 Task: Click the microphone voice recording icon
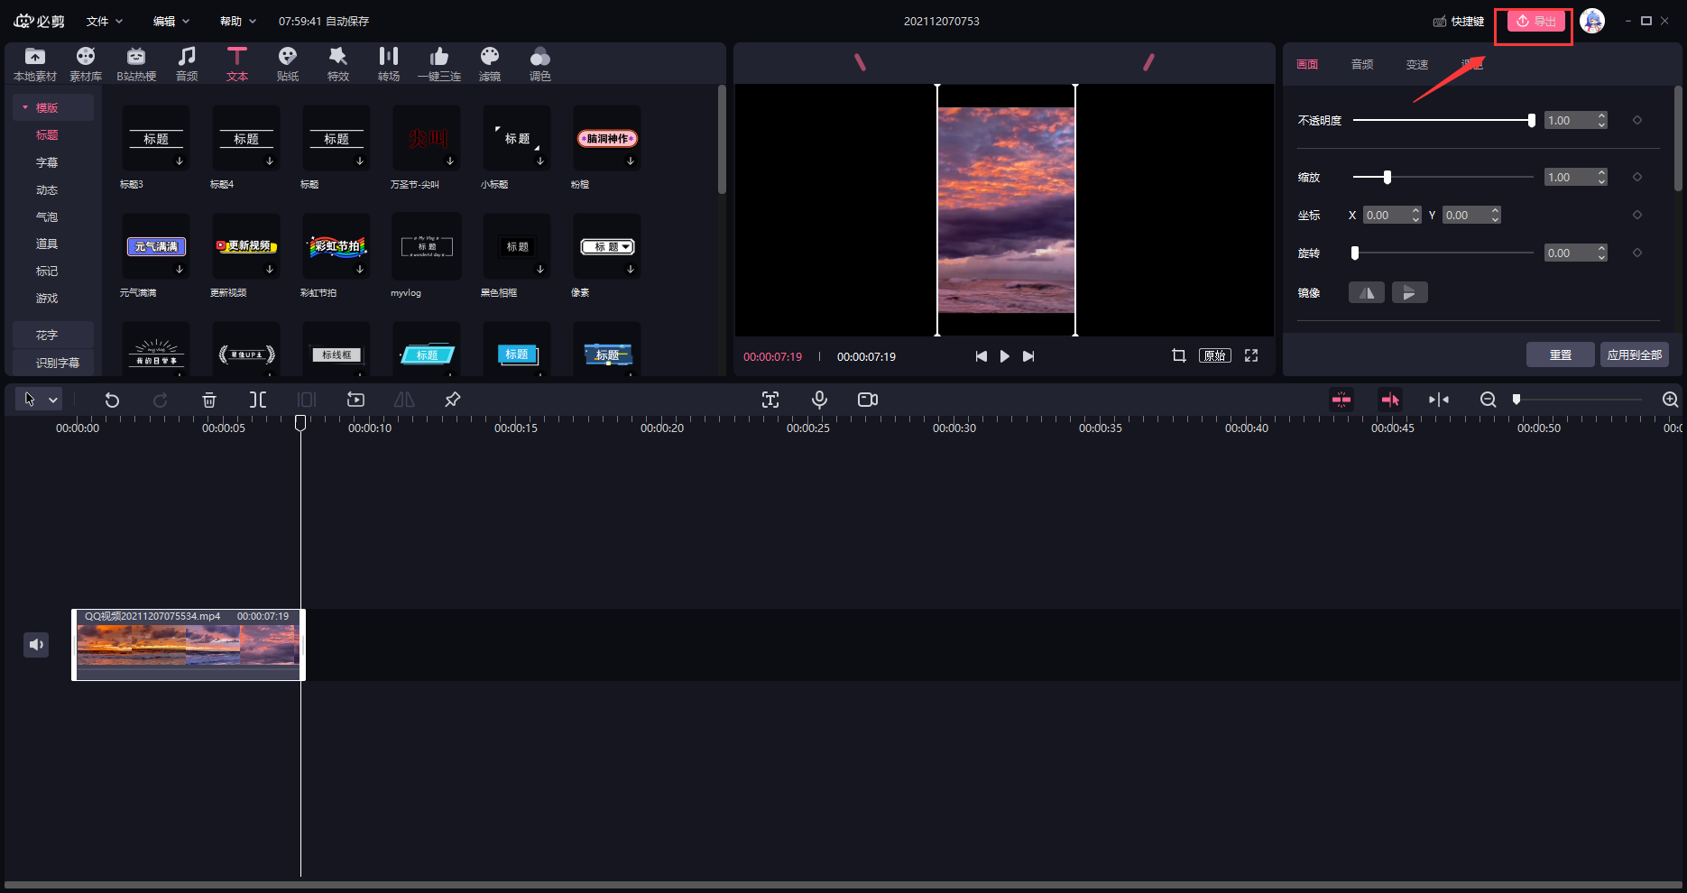click(819, 400)
